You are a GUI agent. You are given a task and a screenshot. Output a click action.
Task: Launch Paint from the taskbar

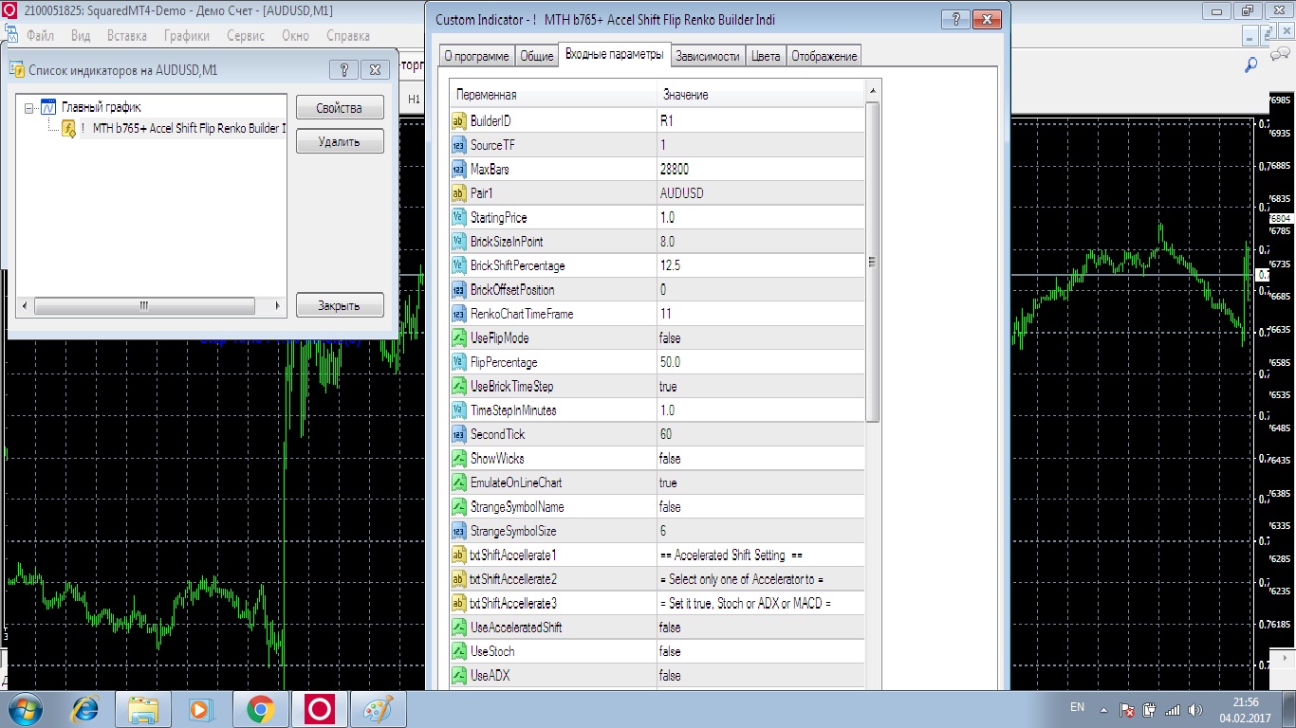[x=378, y=708]
